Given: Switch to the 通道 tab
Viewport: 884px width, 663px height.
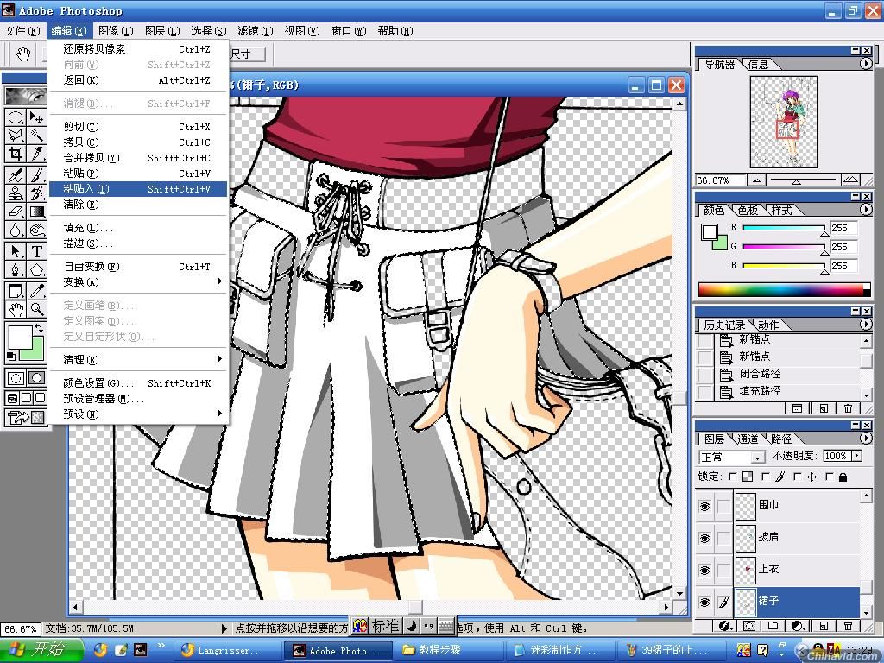Looking at the screenshot, I should point(748,439).
